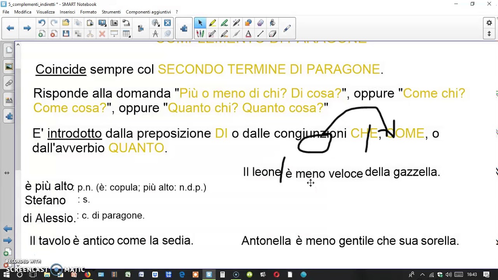Open Gallery sidebar tab
Screen dimensions: 498x280
tap(9, 67)
